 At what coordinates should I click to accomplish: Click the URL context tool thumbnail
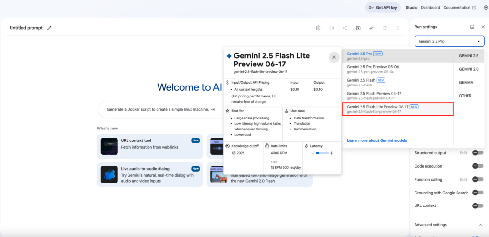pyautogui.click(x=109, y=147)
